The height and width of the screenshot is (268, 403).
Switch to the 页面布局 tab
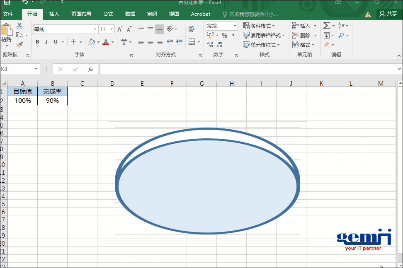click(x=81, y=14)
